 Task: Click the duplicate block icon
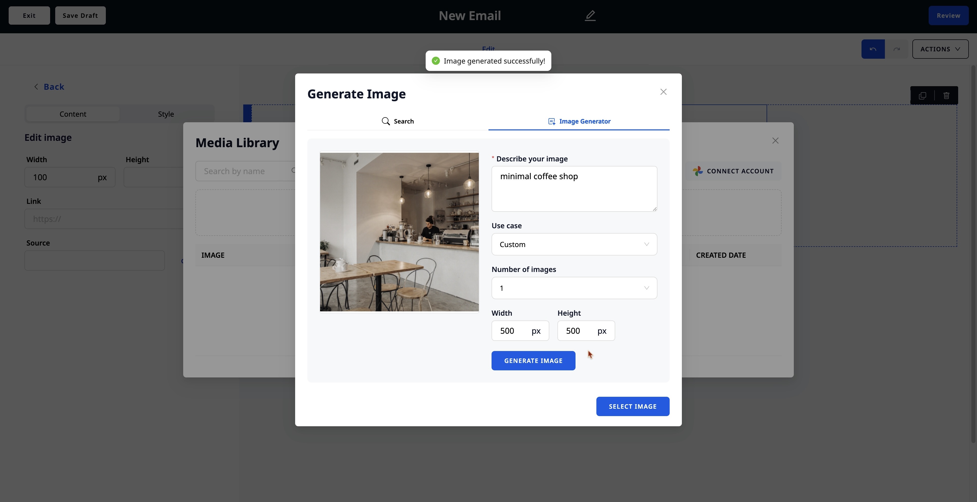(922, 96)
